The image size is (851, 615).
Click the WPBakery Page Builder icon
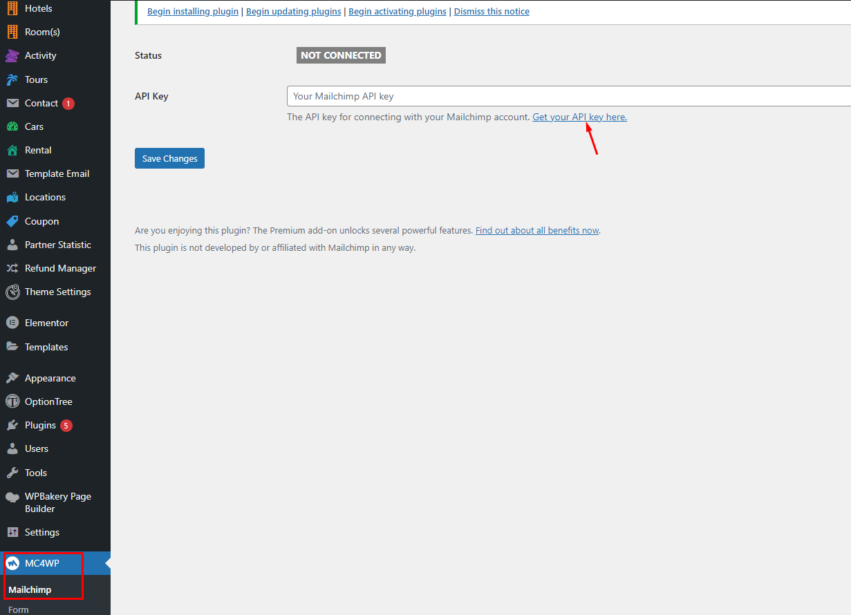coord(12,497)
